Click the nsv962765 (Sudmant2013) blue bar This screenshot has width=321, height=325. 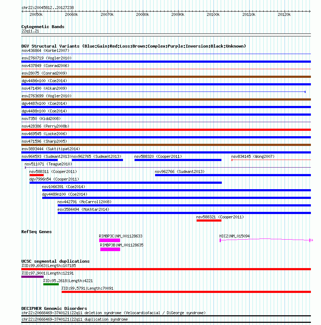pos(97,160)
